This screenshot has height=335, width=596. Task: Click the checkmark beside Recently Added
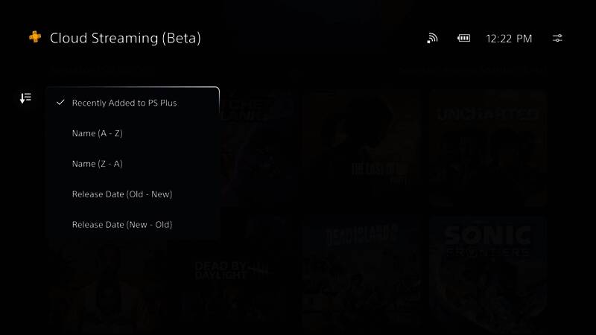60,103
